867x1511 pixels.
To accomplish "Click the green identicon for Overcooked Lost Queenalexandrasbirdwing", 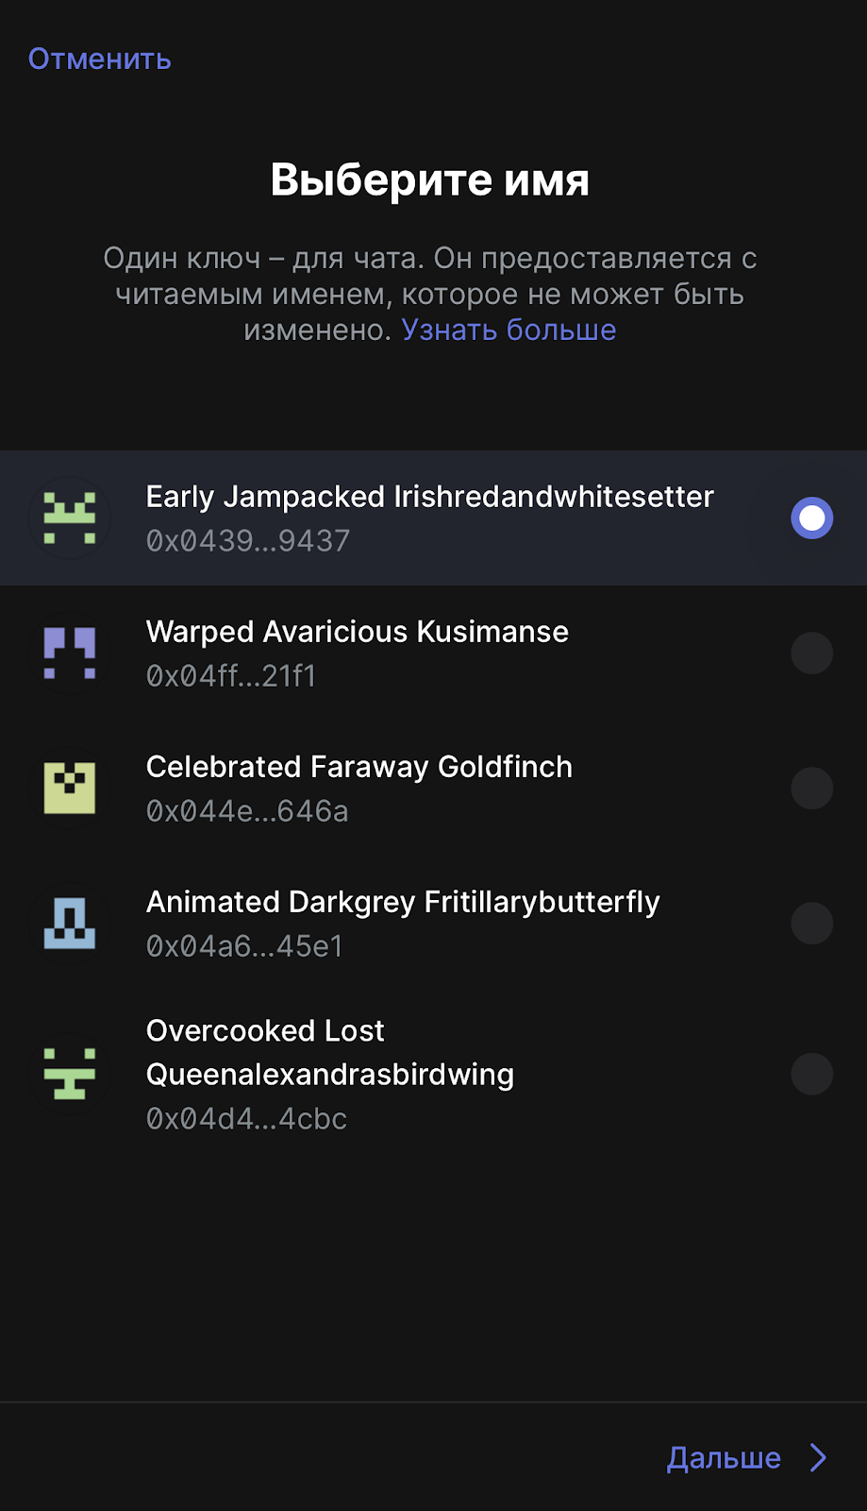I will (70, 1074).
